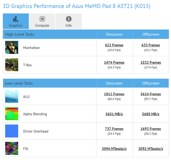171x160 pixels.
Task: Click the High-Level Tests header
Action: pos(20,34)
